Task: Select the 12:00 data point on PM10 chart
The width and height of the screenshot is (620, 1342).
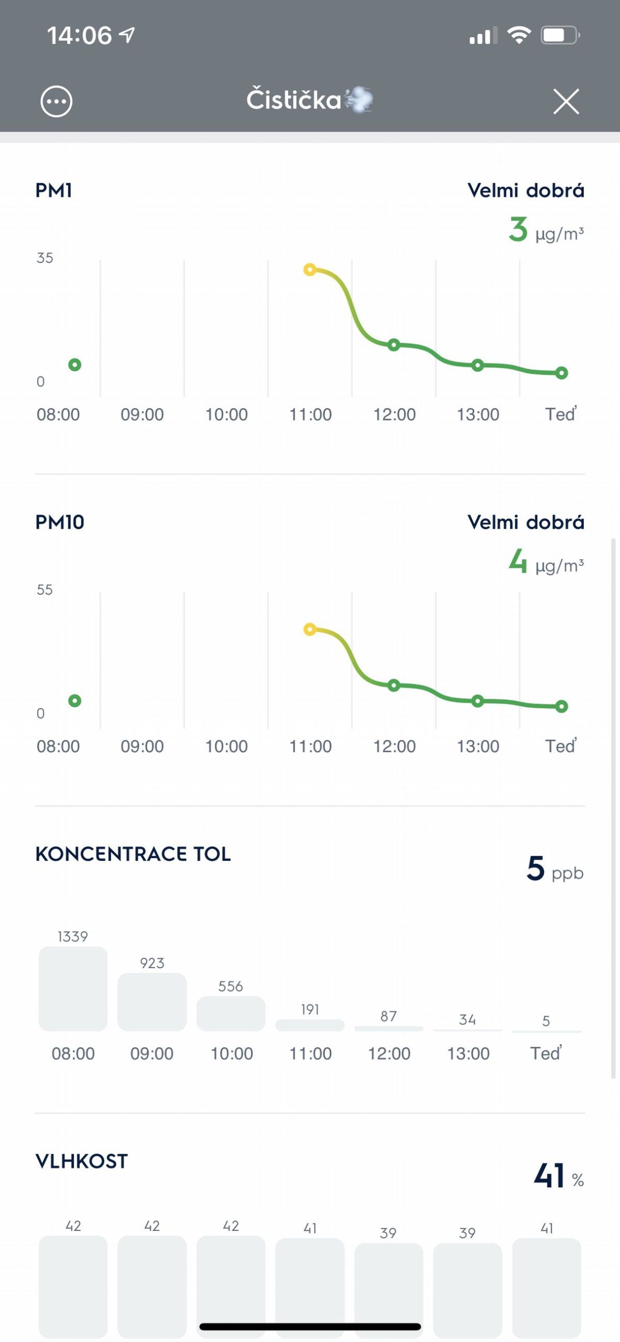Action: pyautogui.click(x=394, y=685)
